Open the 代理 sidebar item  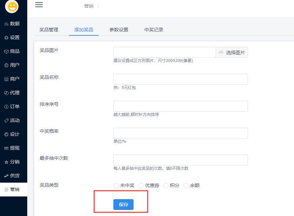pos(13,93)
